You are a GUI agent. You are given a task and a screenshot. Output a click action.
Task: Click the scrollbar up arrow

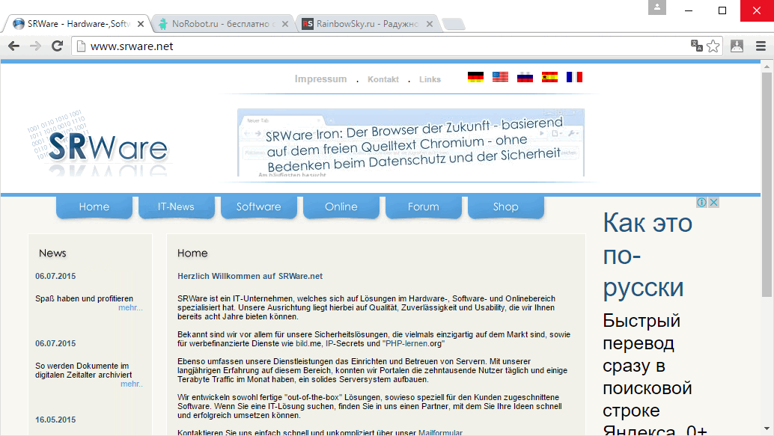coord(766,66)
